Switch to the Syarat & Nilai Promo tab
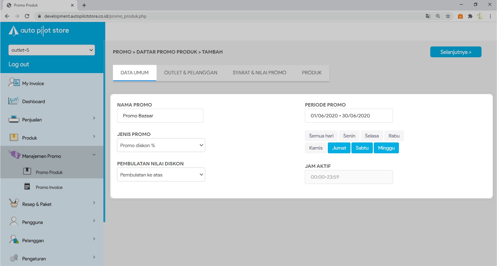This screenshot has width=497, height=266. 259,73
